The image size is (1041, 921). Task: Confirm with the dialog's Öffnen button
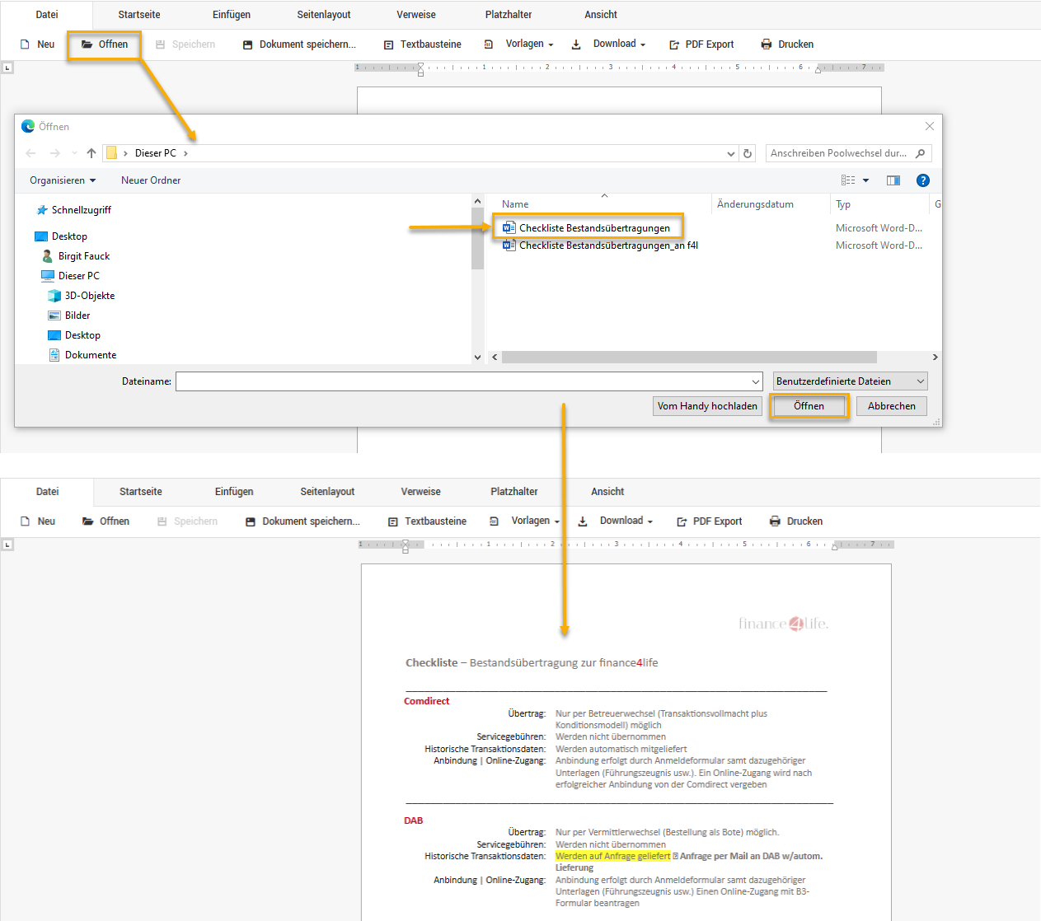(809, 406)
